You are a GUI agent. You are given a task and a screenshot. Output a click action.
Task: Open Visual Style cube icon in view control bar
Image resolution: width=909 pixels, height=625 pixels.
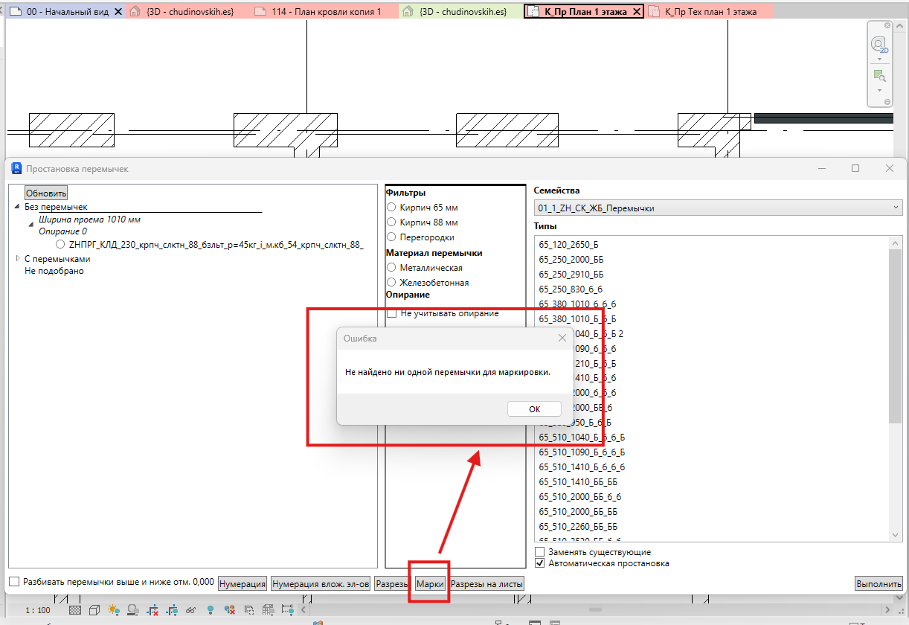[94, 610]
